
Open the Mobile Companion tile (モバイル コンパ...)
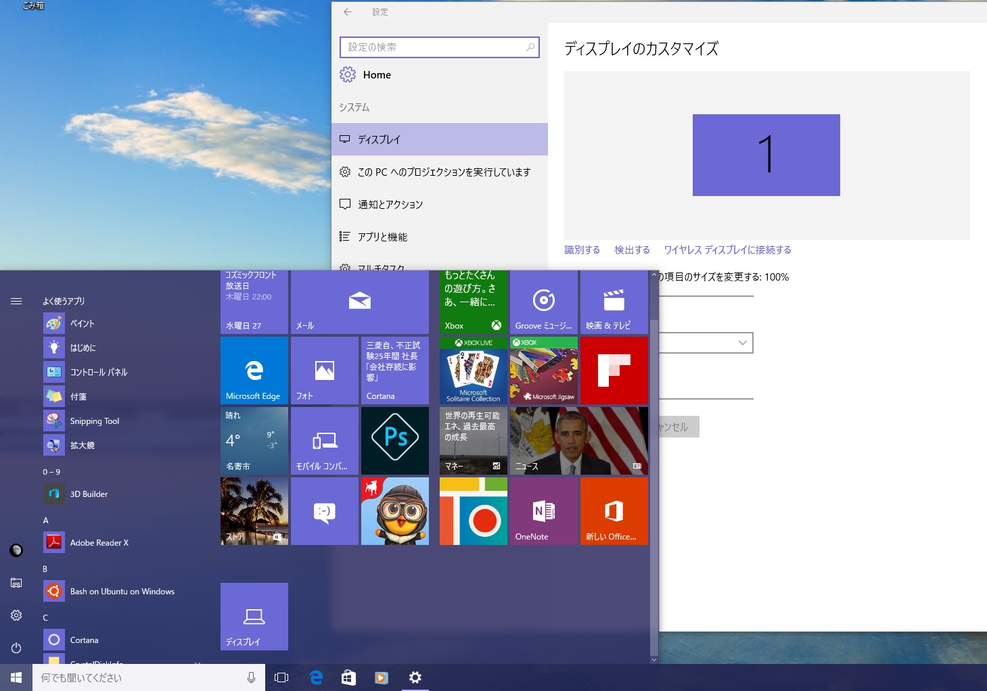click(325, 441)
